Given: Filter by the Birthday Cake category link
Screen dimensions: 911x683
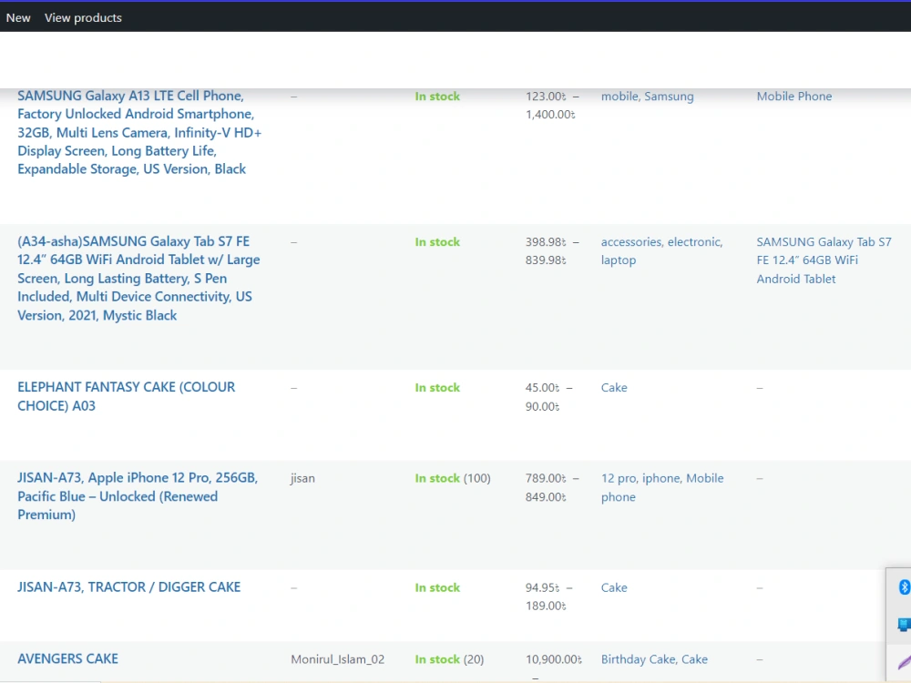Looking at the screenshot, I should (x=639, y=659).
